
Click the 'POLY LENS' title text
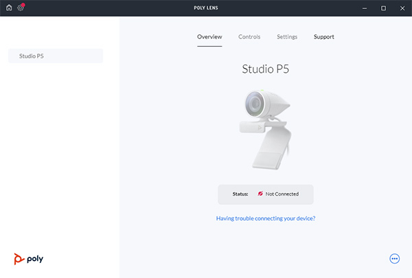(x=206, y=8)
